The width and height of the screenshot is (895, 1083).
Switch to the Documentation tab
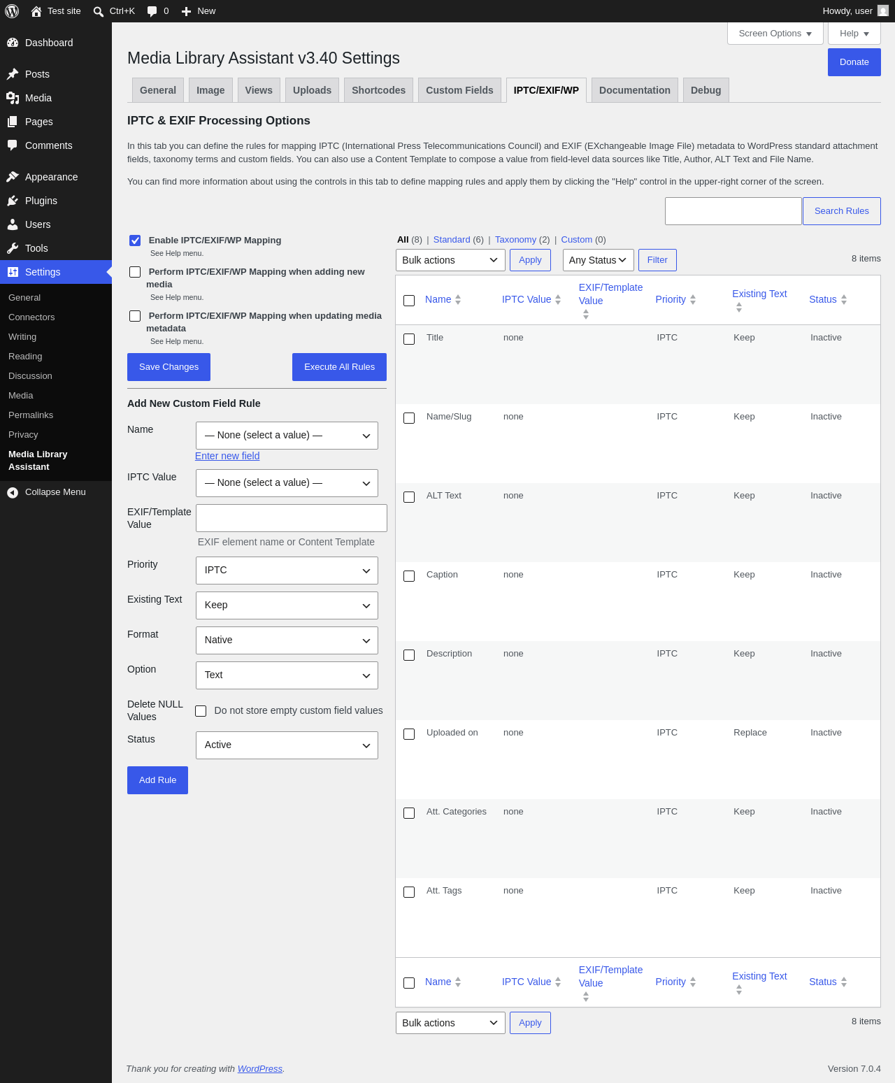635,90
